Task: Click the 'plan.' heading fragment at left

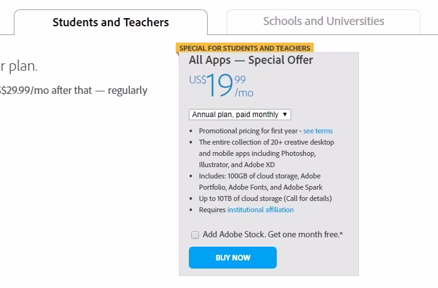Action: pyautogui.click(x=19, y=66)
